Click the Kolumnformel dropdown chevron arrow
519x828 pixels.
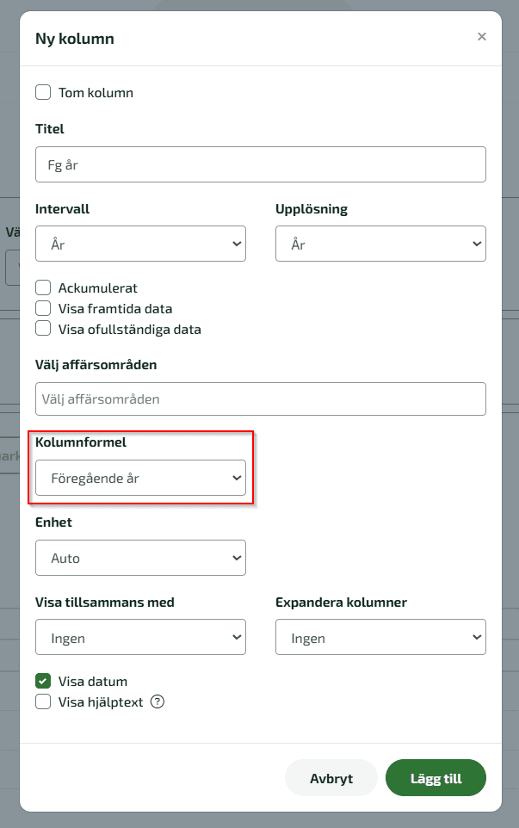tap(237, 478)
